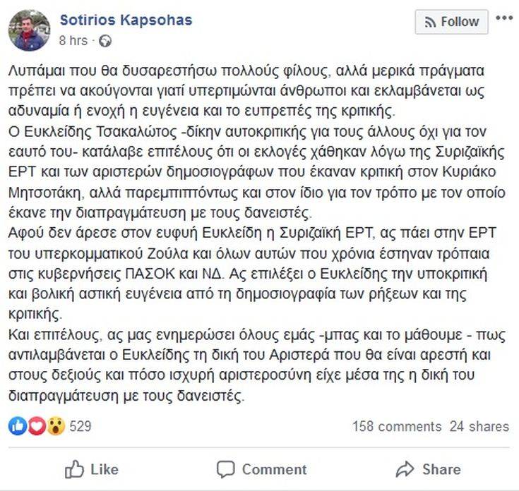View the 24 shares list
Viewport: 519px width, 491px height.
[479, 426]
